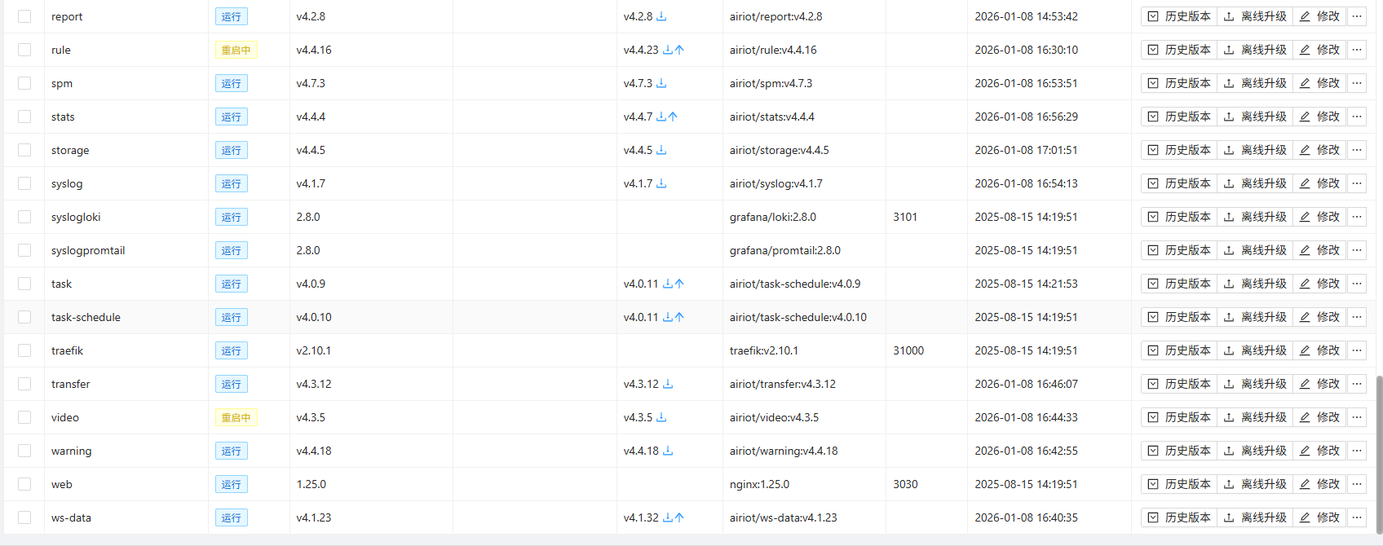Click 修改 for the rule service
This screenshot has height=546, width=1383.
point(1319,50)
